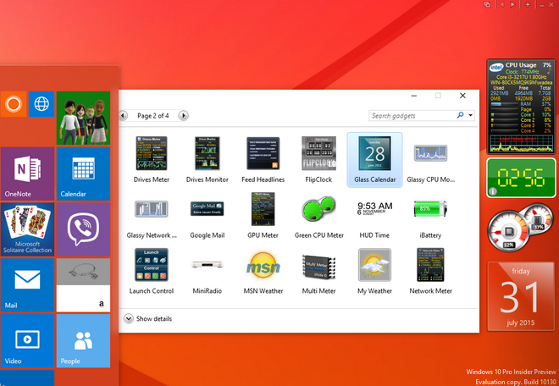
Task: Open the People tile
Action: coord(83,341)
